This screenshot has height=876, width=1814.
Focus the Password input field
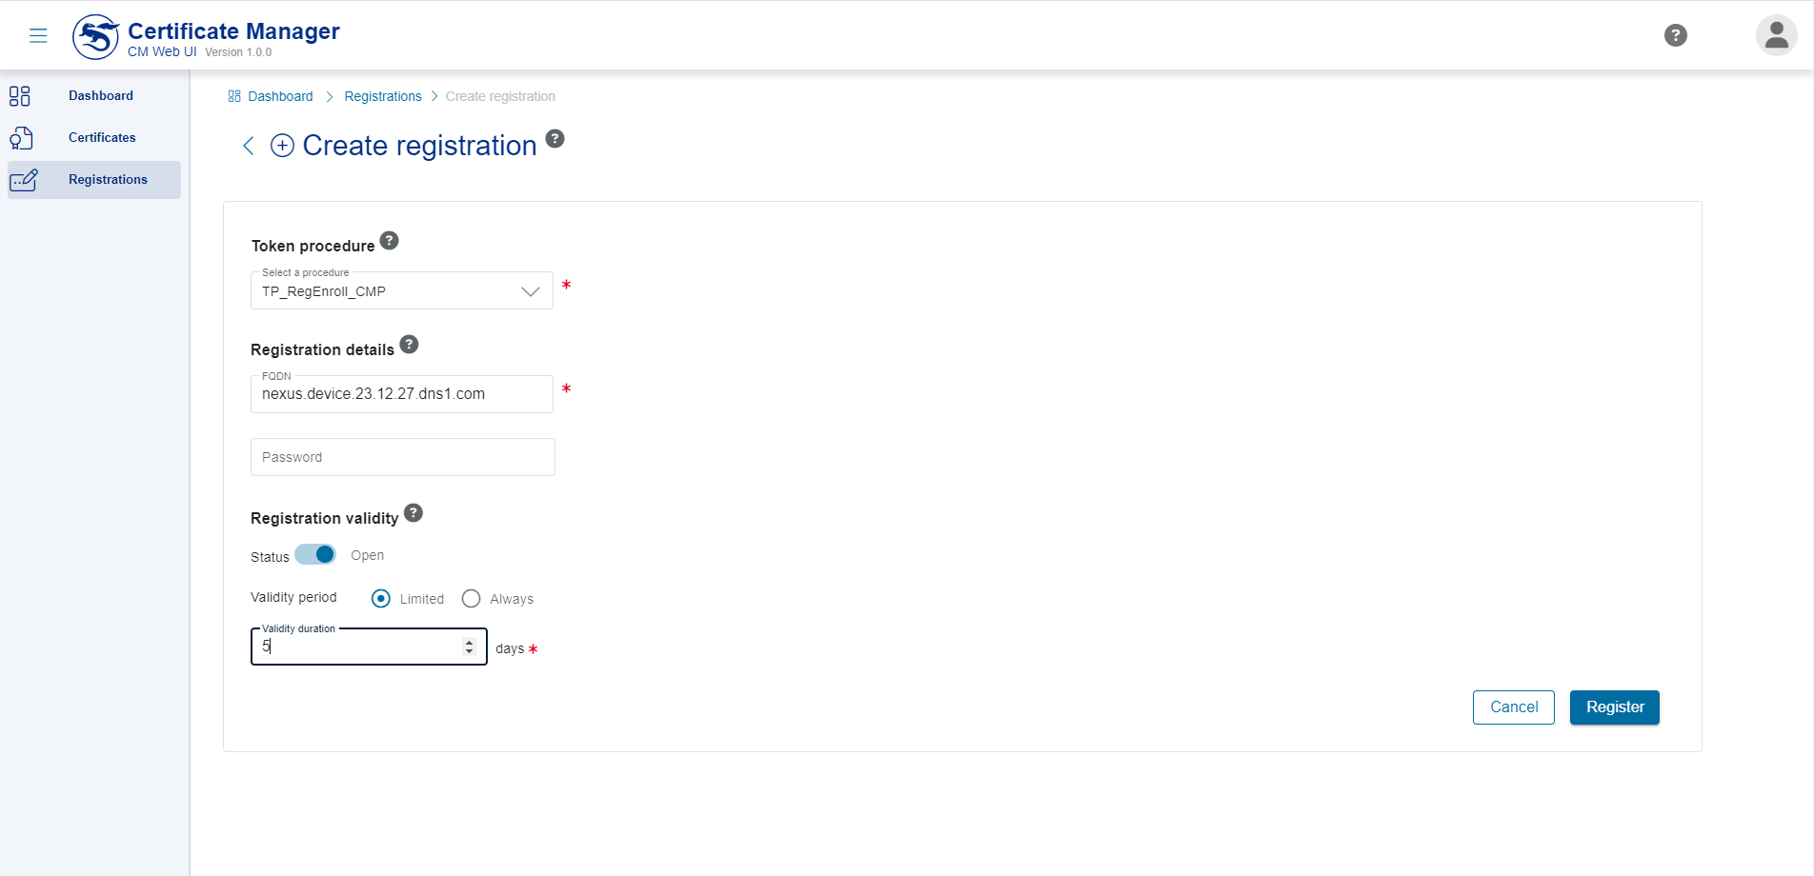[402, 457]
